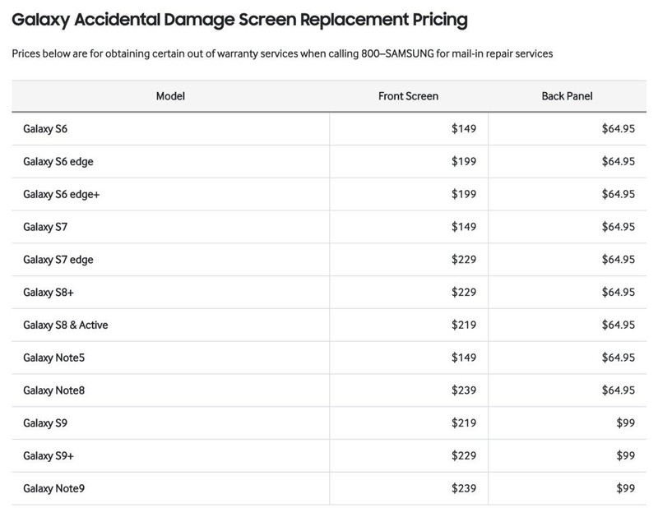Click the Galaxy S8 & Active row label
Viewport: 658px width, 508px height.
65,325
